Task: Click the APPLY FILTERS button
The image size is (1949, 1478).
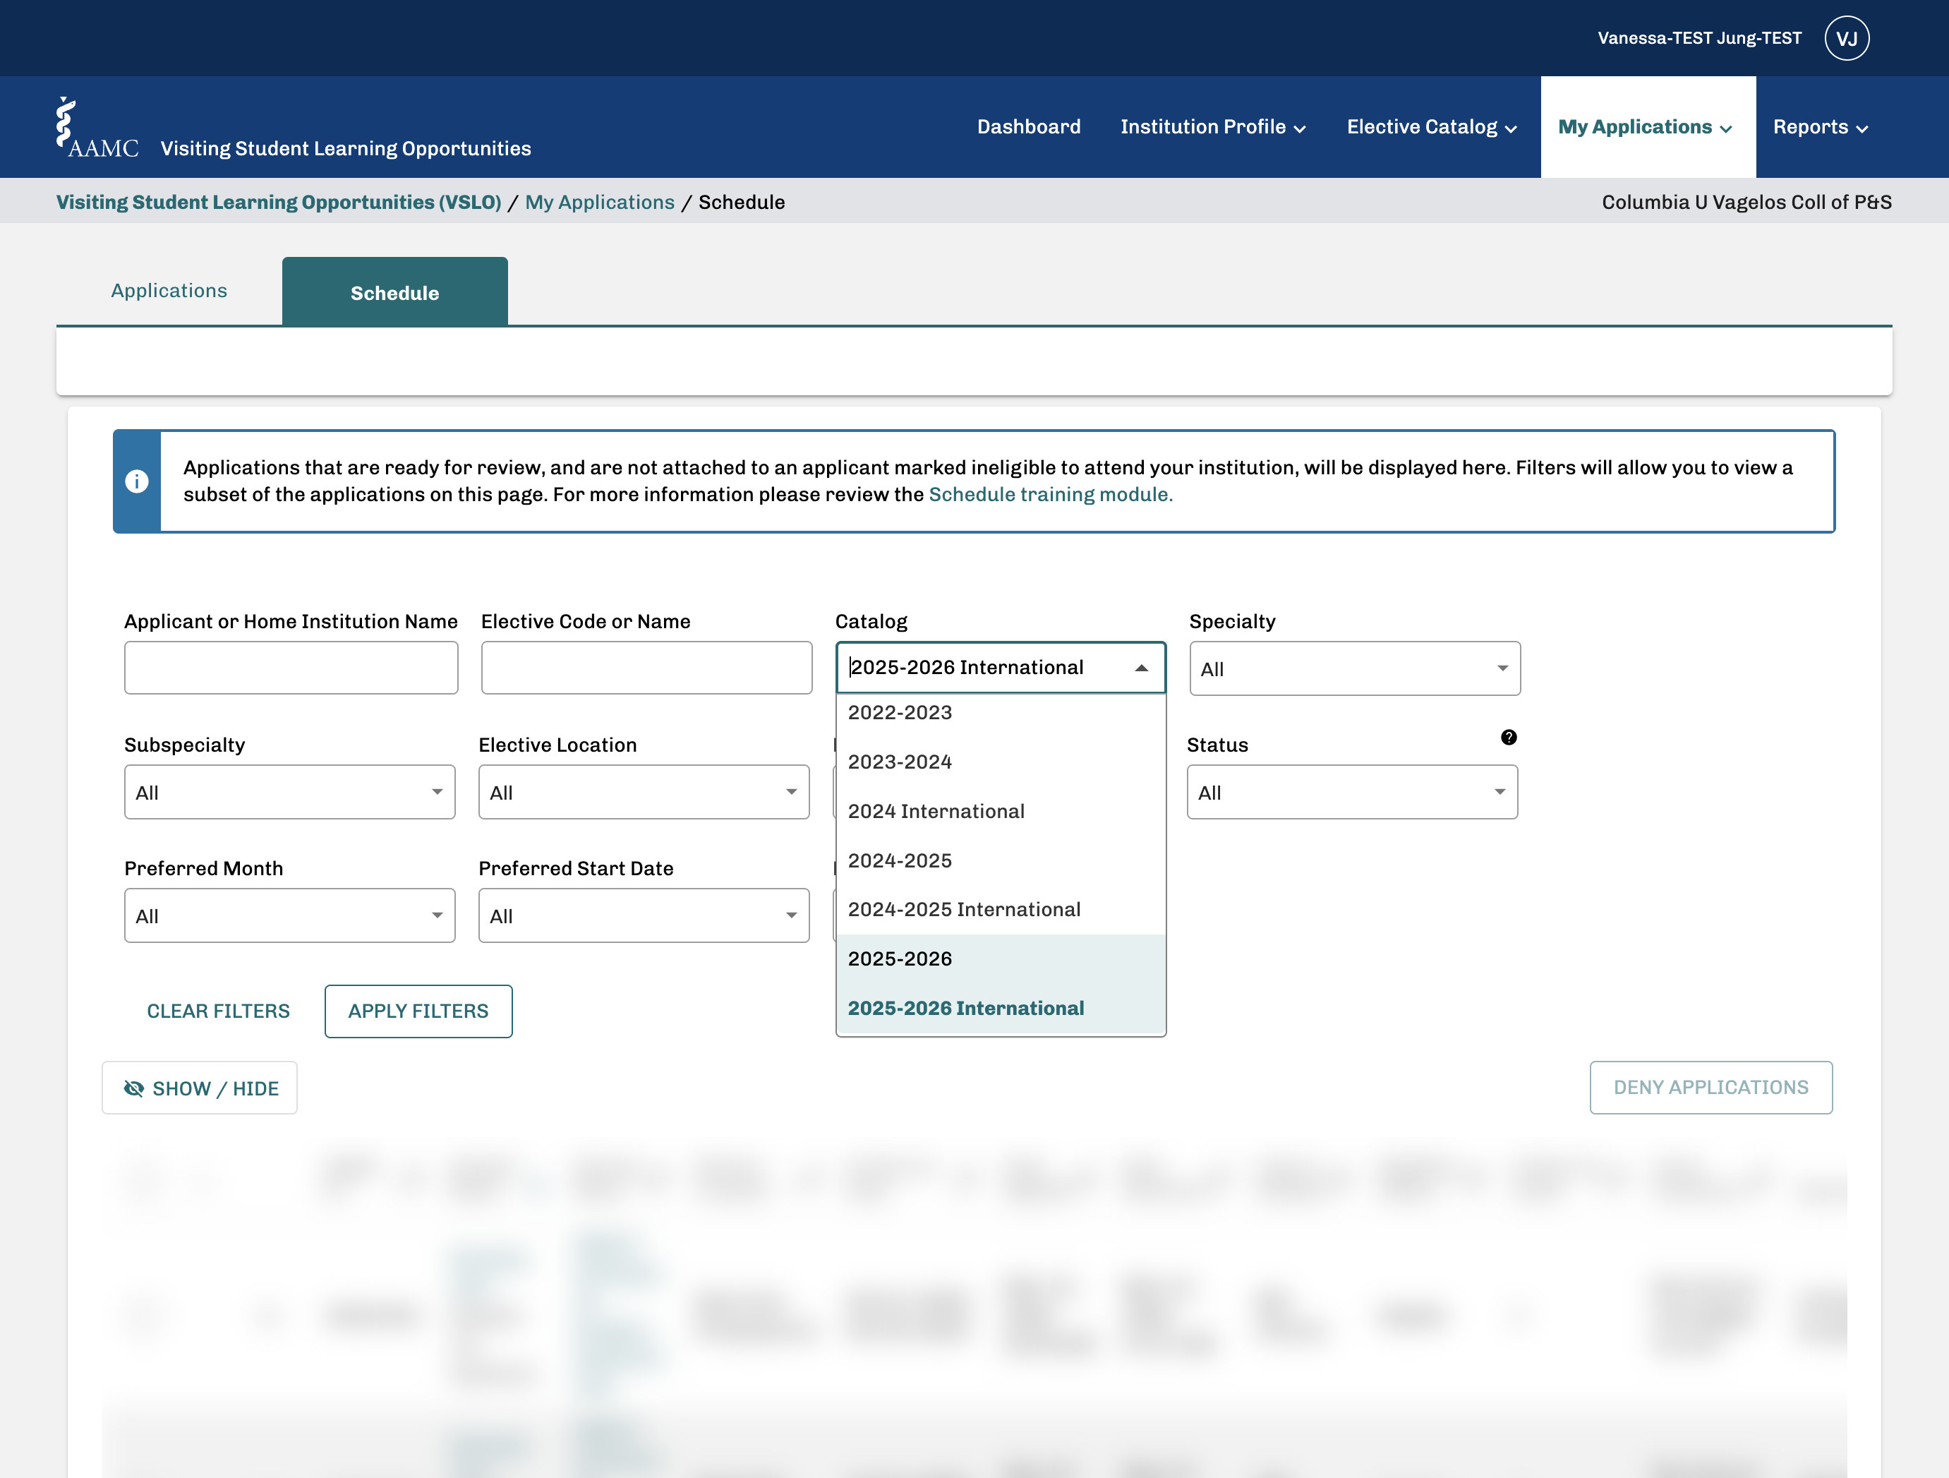Action: point(418,1011)
